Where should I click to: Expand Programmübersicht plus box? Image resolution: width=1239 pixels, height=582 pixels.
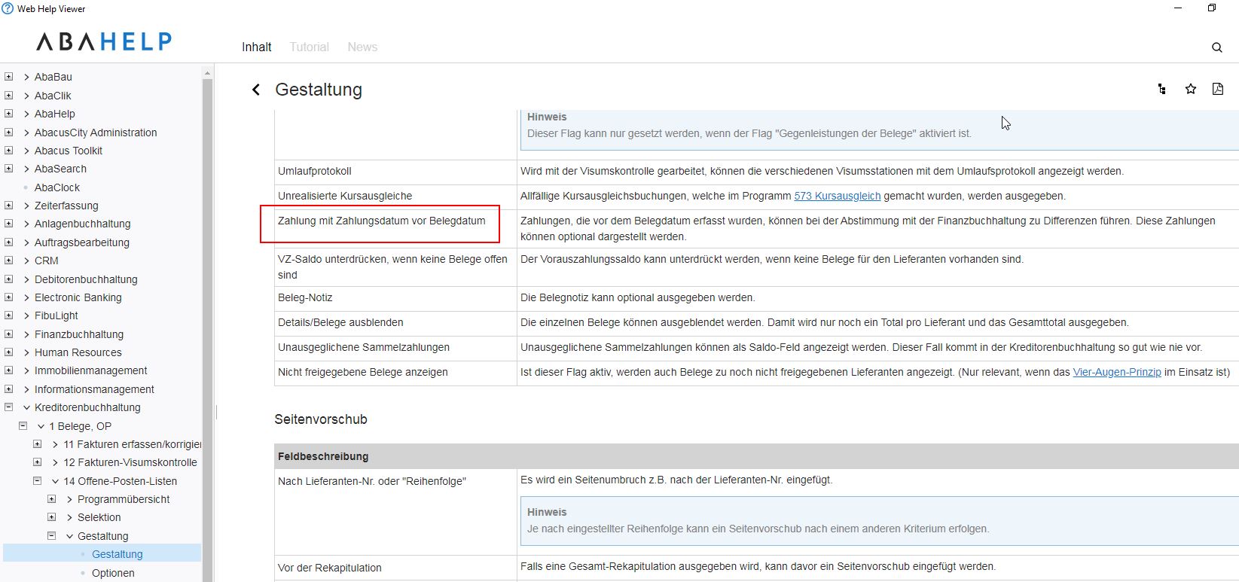click(x=51, y=499)
